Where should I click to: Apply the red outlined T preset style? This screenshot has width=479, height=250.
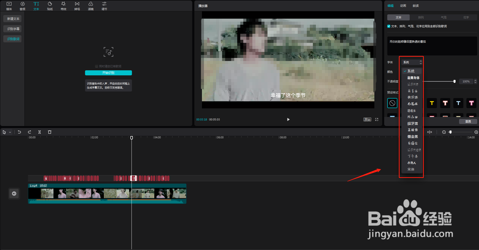tap(445, 103)
